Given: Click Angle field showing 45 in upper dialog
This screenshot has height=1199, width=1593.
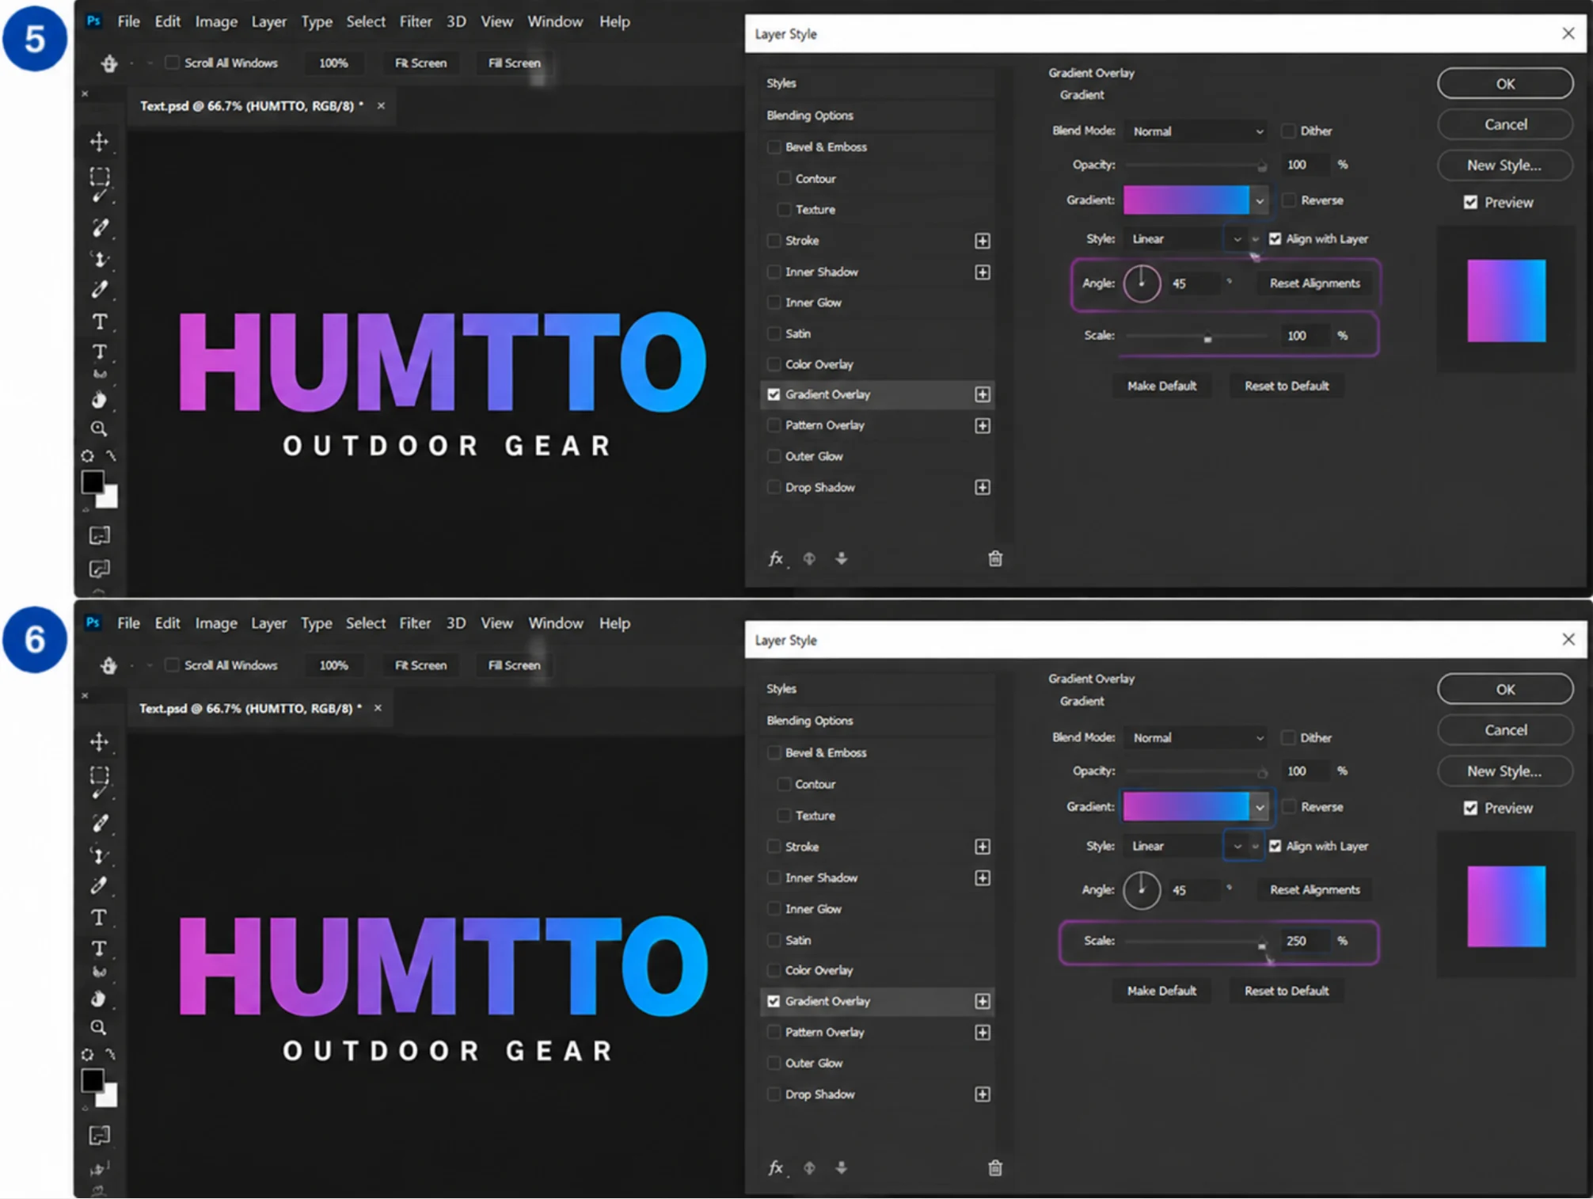Looking at the screenshot, I should pos(1194,283).
